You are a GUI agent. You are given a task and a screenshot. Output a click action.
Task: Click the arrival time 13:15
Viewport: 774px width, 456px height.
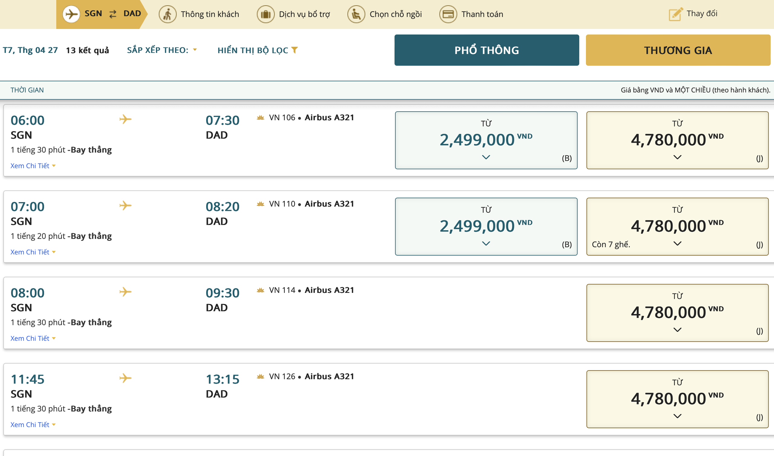click(223, 379)
